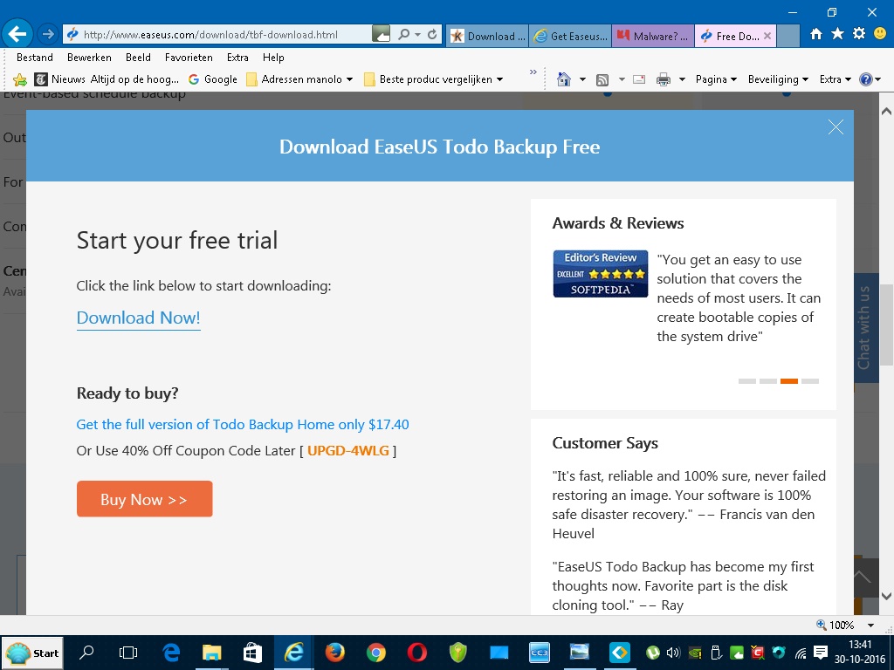Refresh the page with the reload icon
The width and height of the screenshot is (894, 670).
pos(432,35)
